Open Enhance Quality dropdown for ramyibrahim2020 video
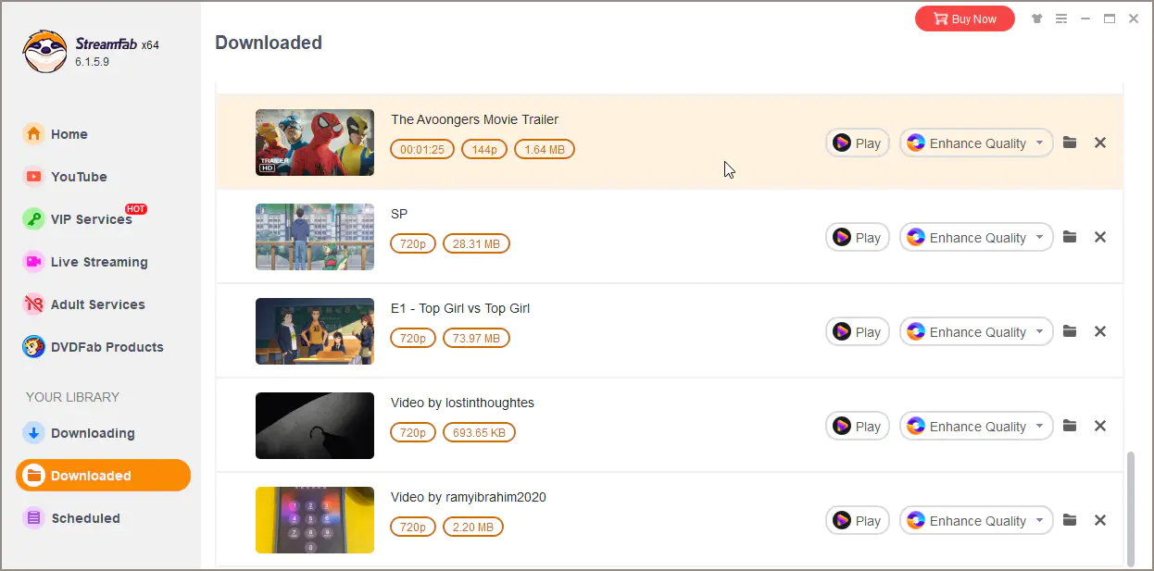Image resolution: width=1154 pixels, height=571 pixels. coord(1039,520)
